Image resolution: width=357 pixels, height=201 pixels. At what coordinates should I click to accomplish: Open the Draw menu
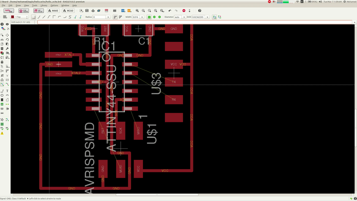18,6
